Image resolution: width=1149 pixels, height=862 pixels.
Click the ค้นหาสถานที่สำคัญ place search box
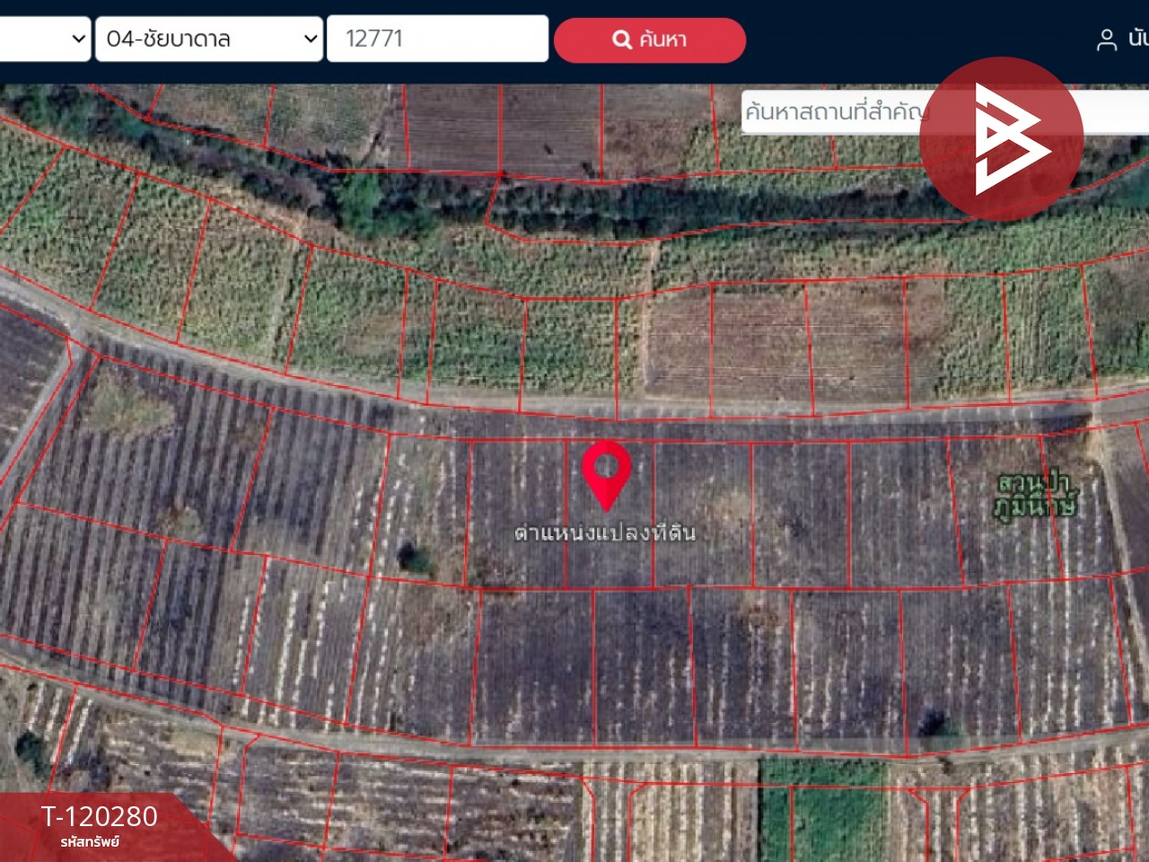[830, 112]
